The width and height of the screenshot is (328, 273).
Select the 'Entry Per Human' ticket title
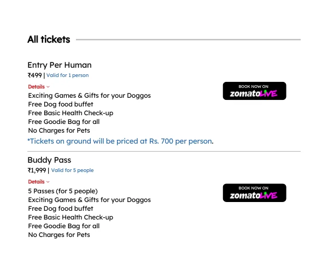point(60,65)
